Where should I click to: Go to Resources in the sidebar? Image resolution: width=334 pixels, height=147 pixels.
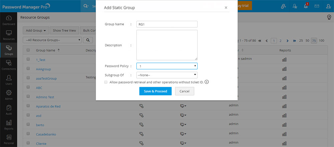coord(9,35)
